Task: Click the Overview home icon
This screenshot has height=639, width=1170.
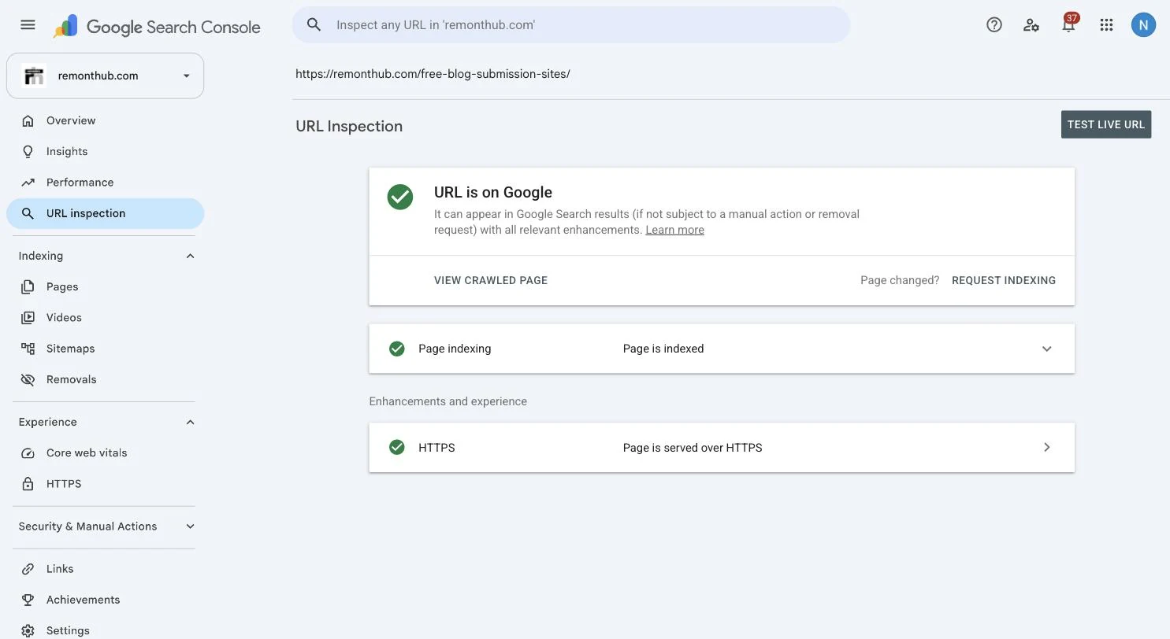Action: coord(28,120)
